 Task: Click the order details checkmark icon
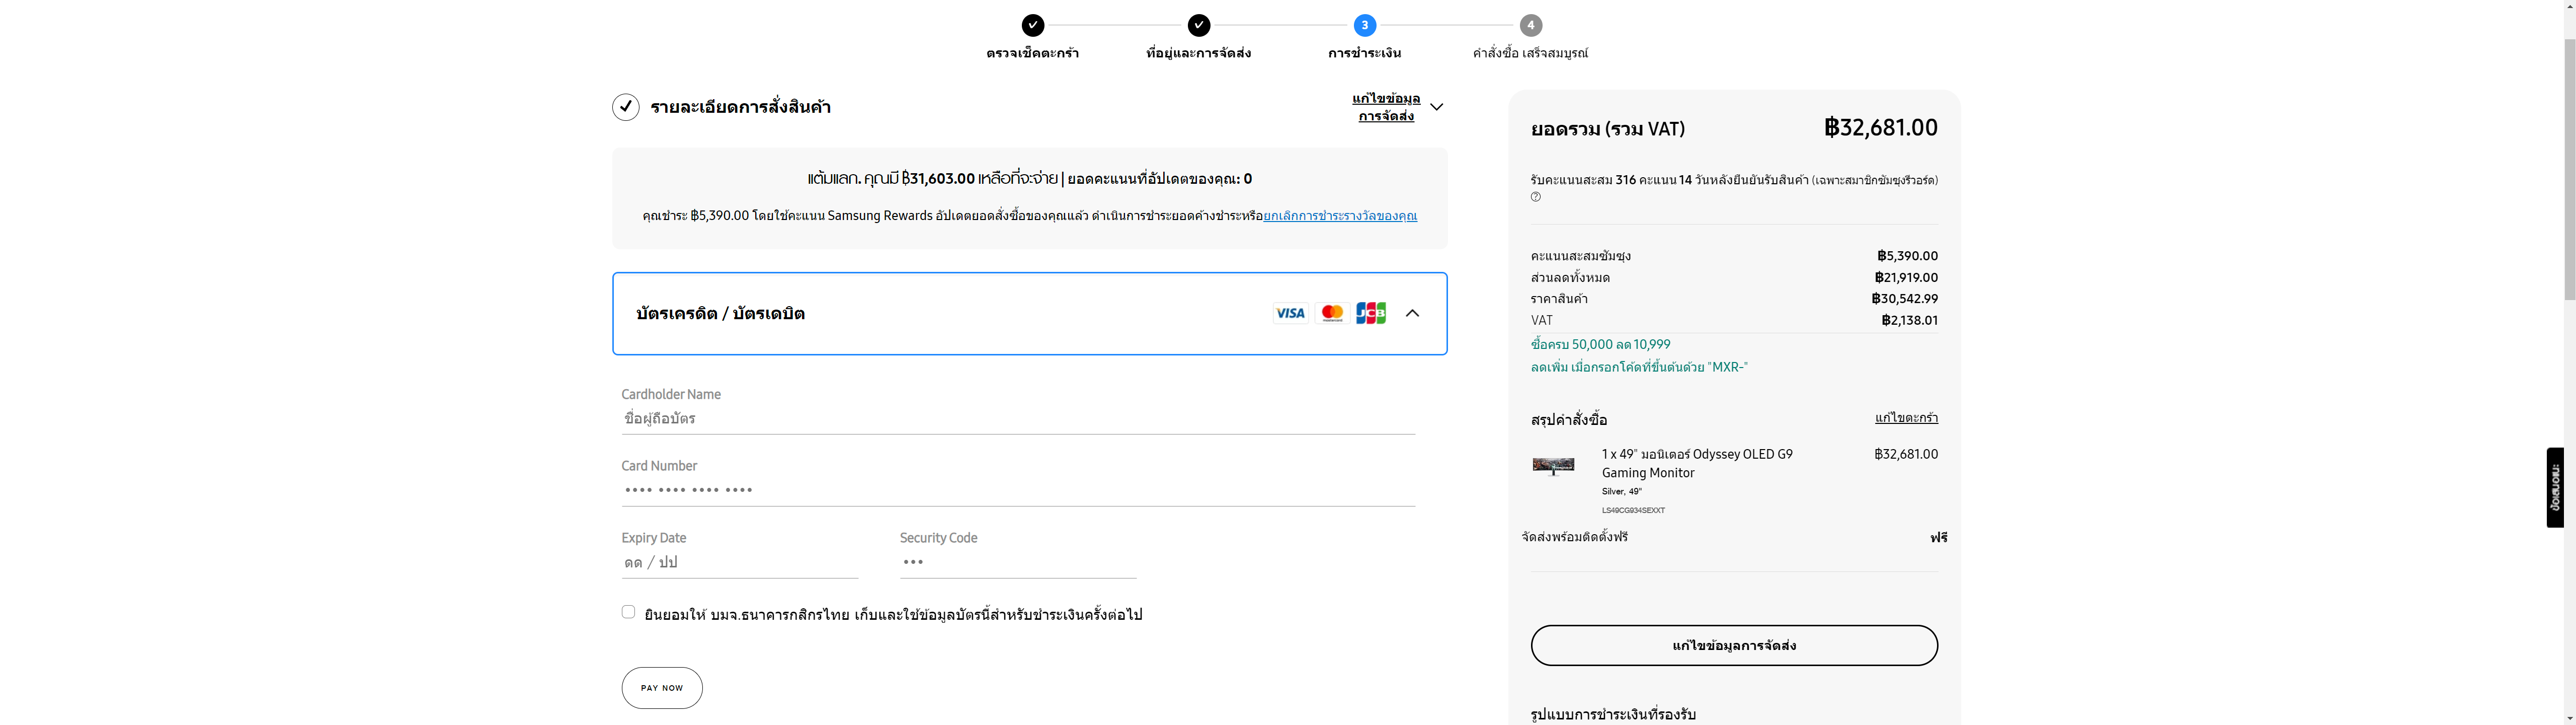coord(626,107)
